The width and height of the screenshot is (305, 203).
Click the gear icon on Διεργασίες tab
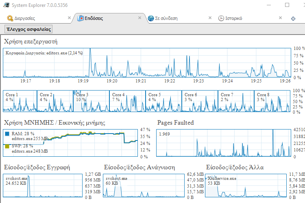(10, 18)
